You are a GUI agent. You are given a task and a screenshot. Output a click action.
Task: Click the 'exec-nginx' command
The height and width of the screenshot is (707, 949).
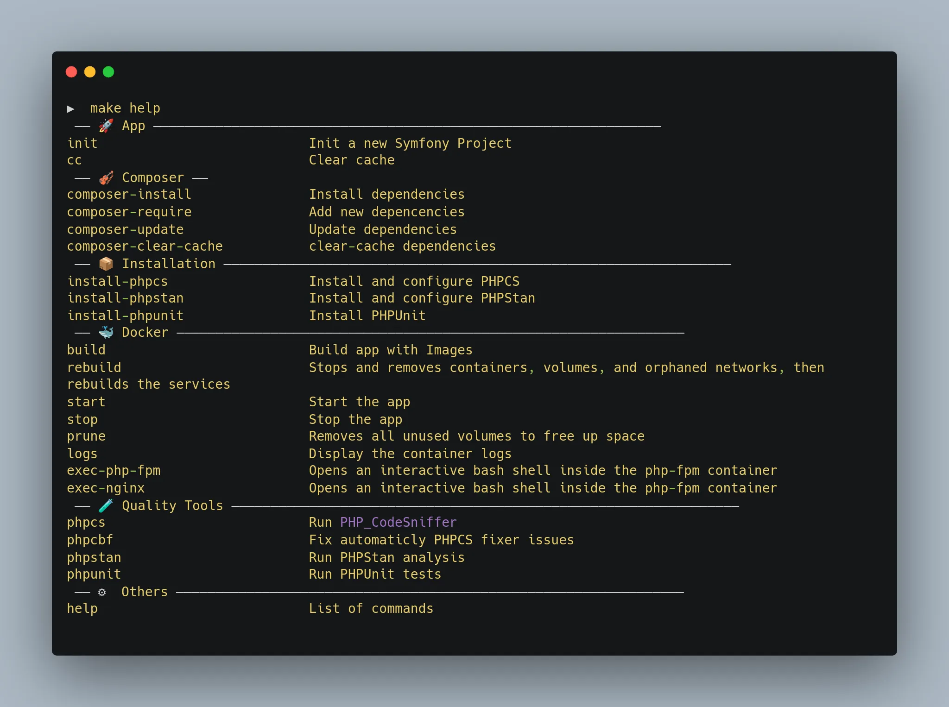pos(106,488)
